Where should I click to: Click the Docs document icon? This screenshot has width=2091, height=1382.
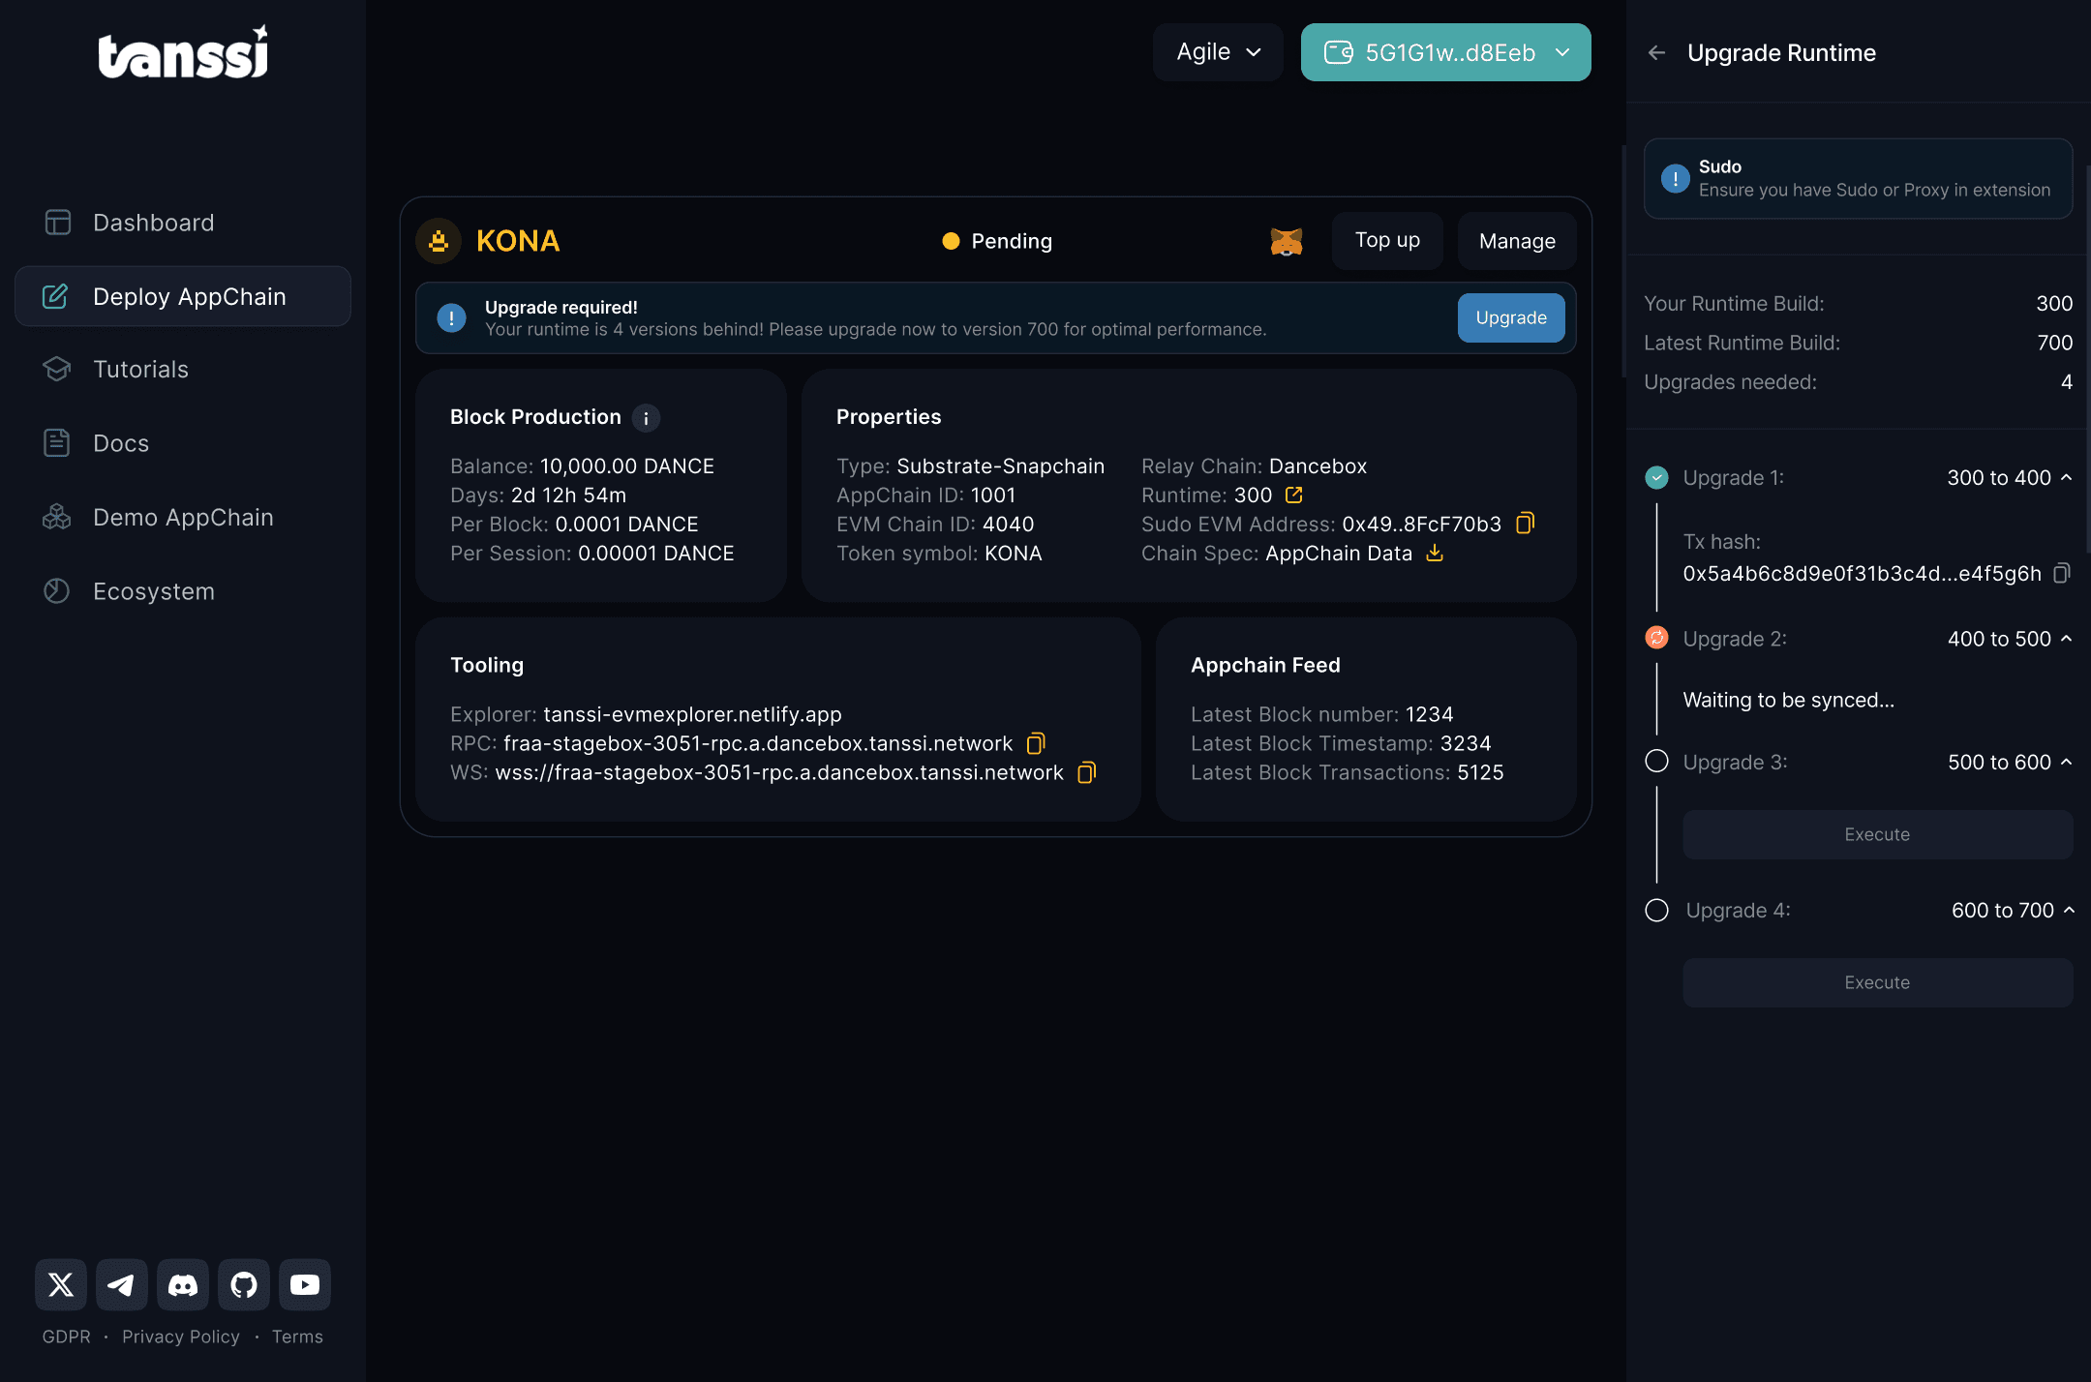click(x=57, y=442)
